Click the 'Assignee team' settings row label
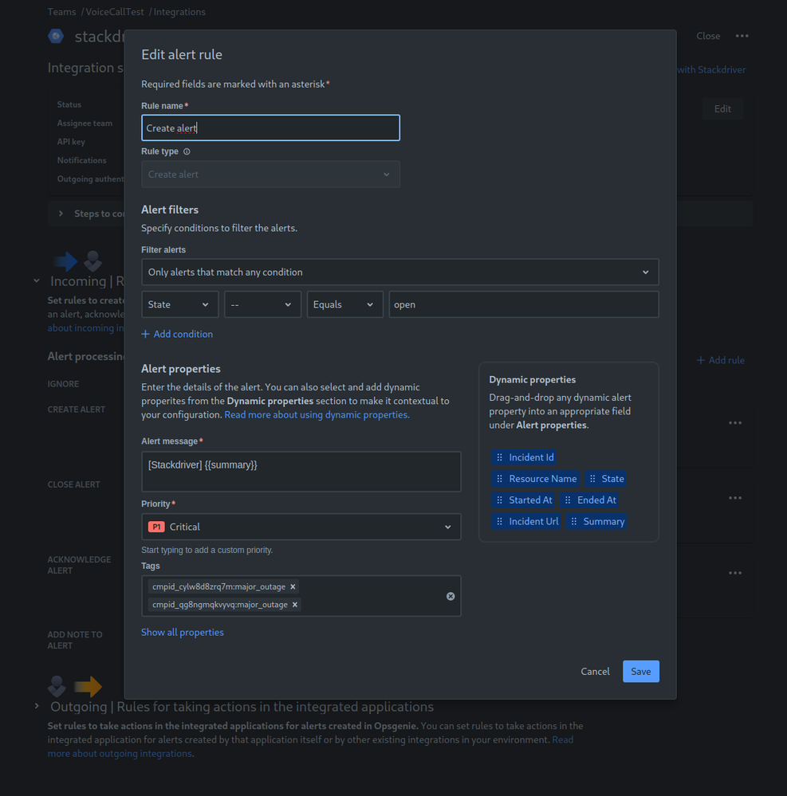This screenshot has height=796, width=787. pyautogui.click(x=85, y=124)
